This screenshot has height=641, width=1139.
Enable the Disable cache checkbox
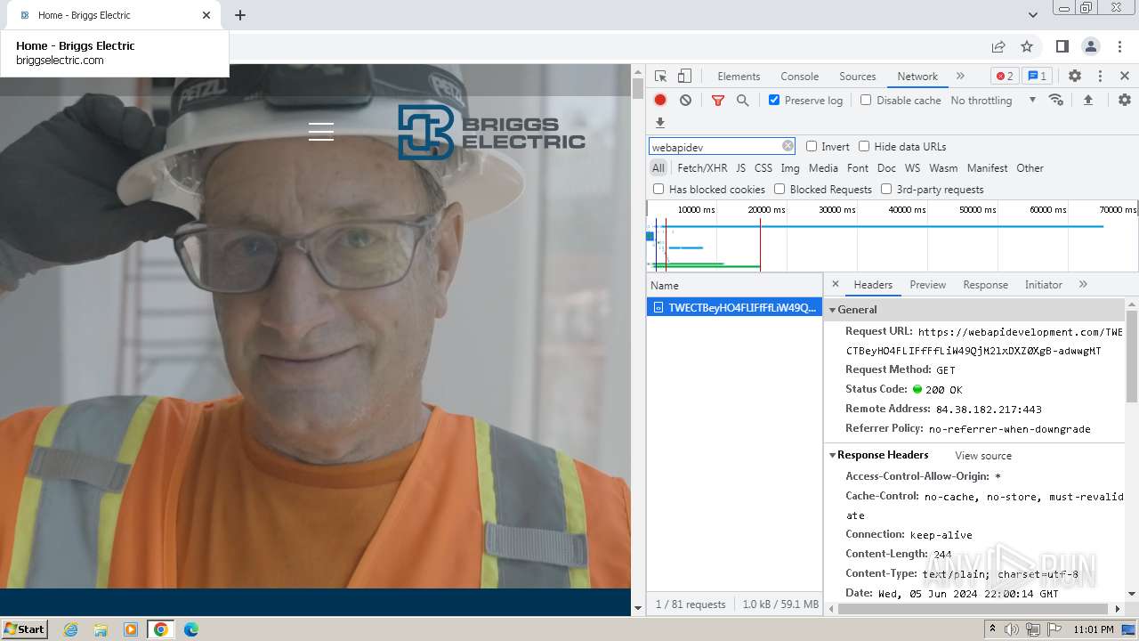click(866, 101)
